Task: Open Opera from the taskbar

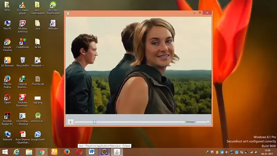Action: pyautogui.click(x=79, y=152)
